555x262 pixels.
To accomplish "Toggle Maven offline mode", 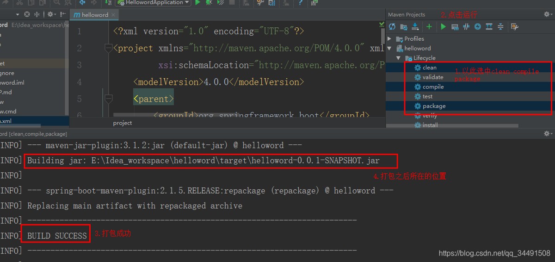I will pyautogui.click(x=466, y=26).
